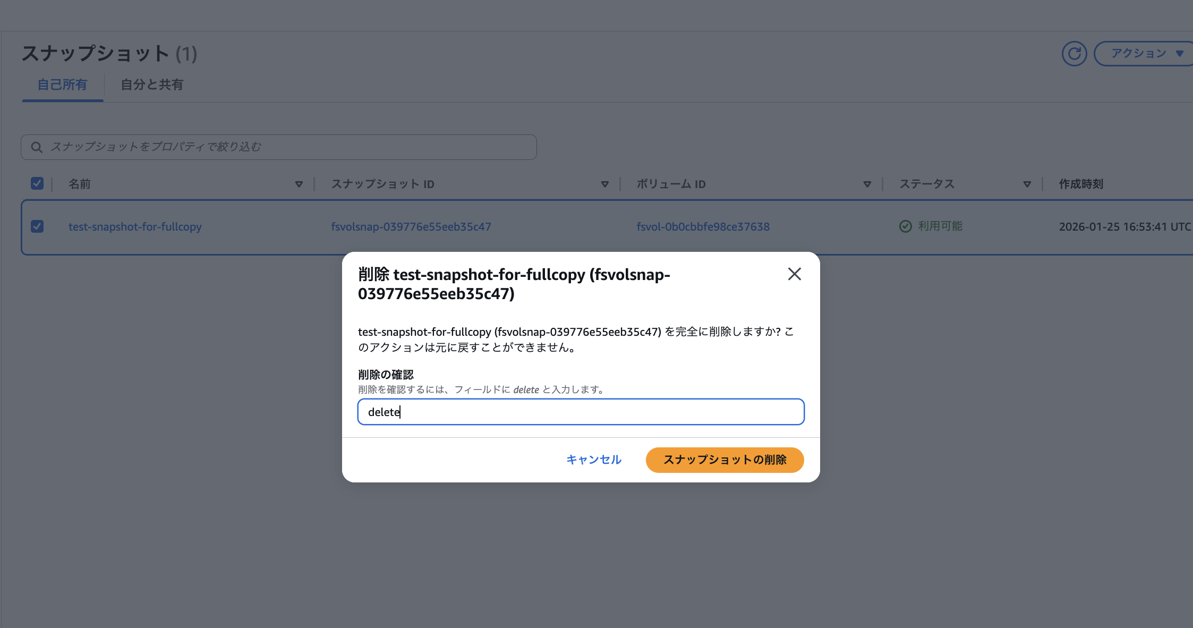
Task: Open the test-snapshot-for-fullcopy name link
Action: tap(135, 227)
